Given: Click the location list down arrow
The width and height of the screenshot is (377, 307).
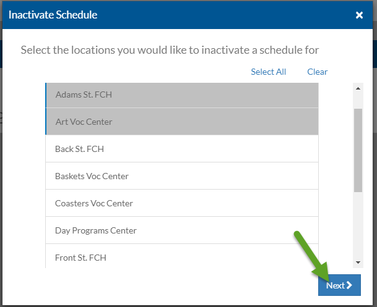Looking at the screenshot, I should pyautogui.click(x=358, y=263).
